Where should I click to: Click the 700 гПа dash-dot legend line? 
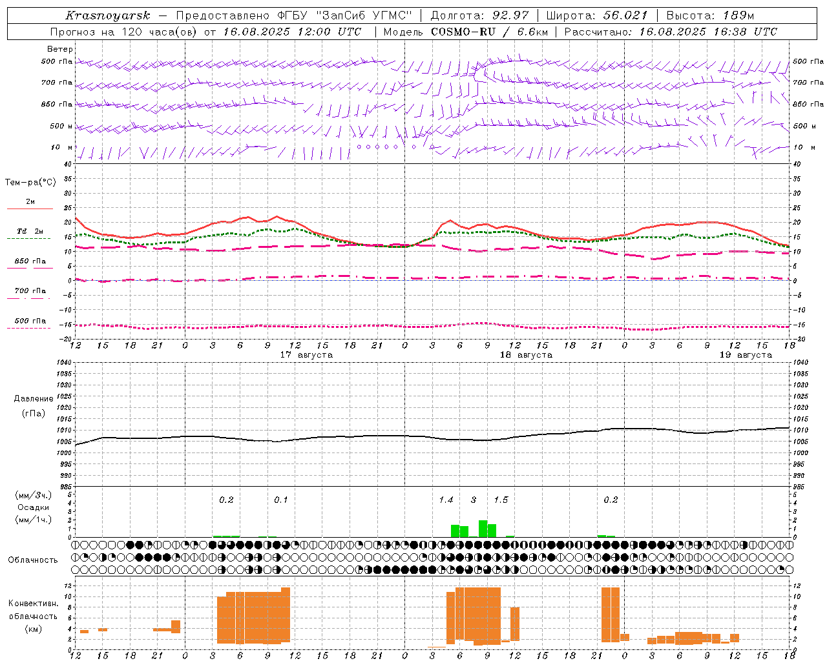pos(28,298)
